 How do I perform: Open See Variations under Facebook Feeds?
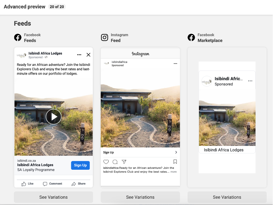pos(53,197)
